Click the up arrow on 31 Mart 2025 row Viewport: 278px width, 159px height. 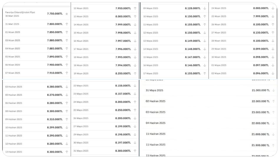[67, 24]
